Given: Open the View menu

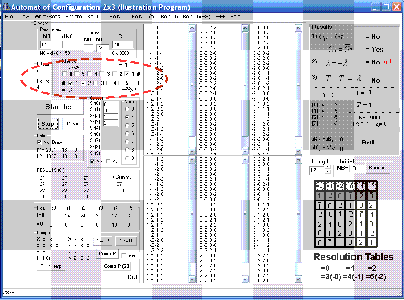Looking at the screenshot, I should [x=24, y=17].
